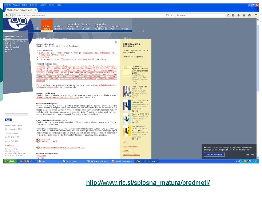Open the Windows Start button
This screenshot has height=197, width=262.
pos(11,161)
